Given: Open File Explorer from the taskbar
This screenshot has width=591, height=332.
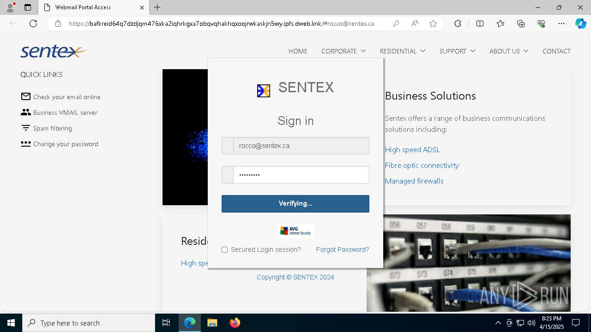Looking at the screenshot, I should [x=212, y=323].
